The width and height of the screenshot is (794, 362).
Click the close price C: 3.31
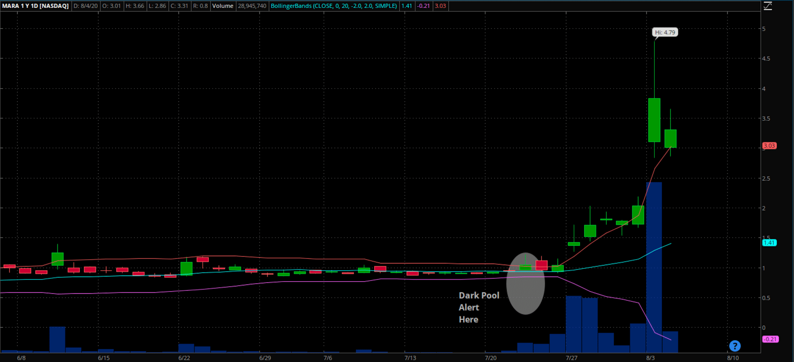[180, 6]
